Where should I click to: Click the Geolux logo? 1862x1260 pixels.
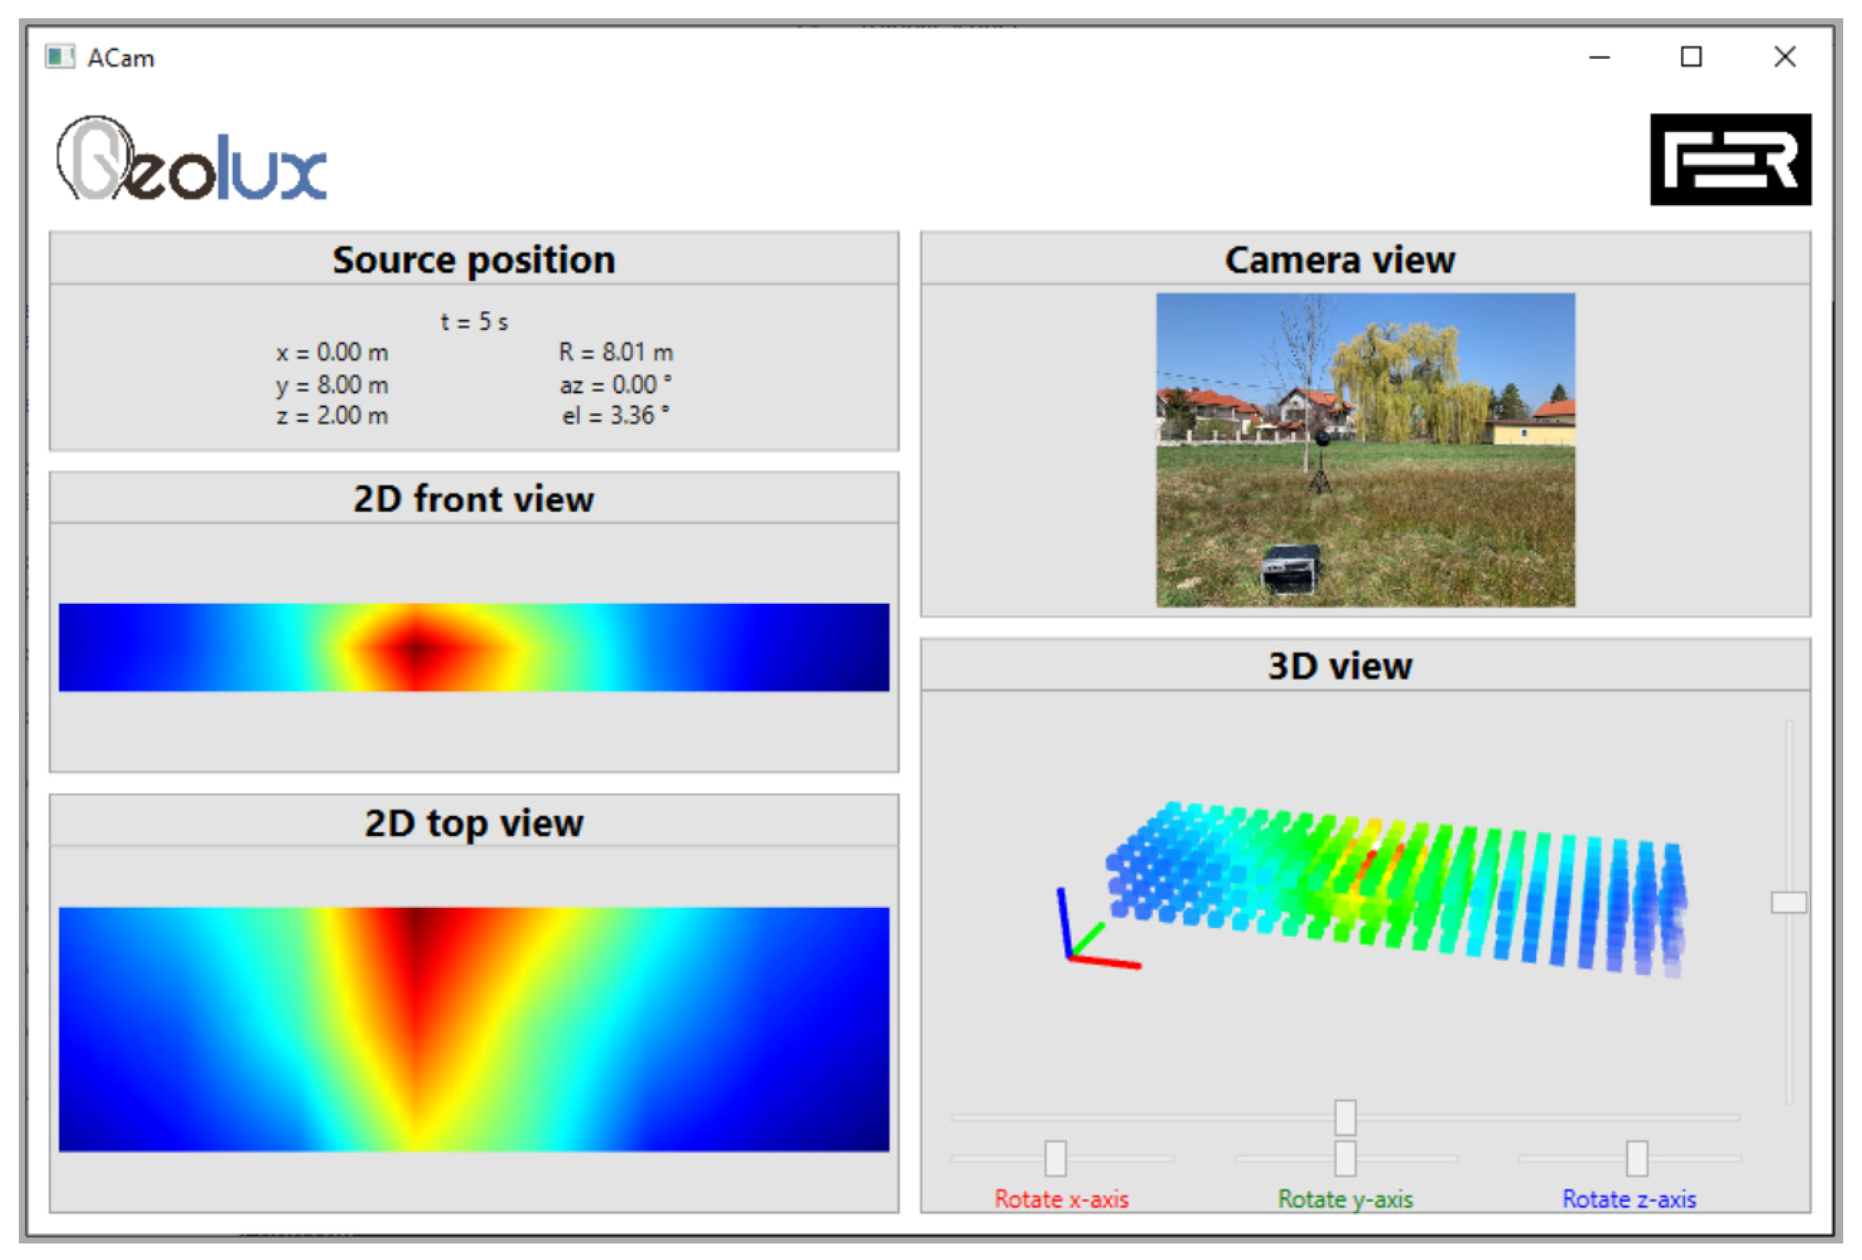point(191,159)
